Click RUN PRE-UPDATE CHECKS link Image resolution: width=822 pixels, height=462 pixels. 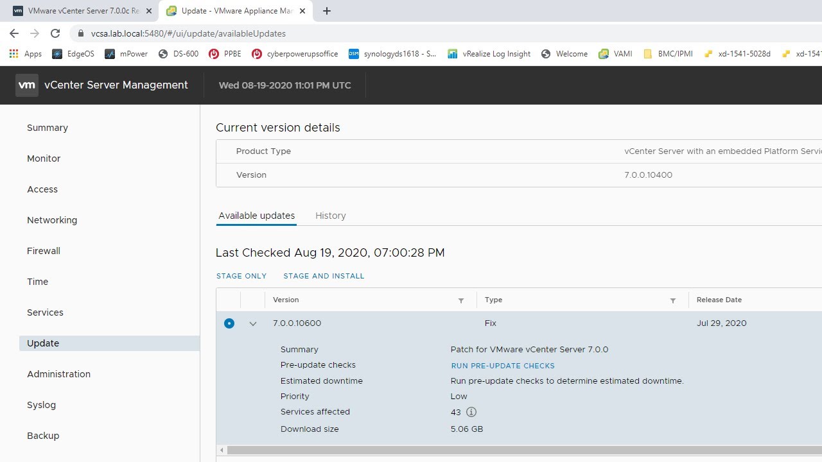tap(503, 366)
